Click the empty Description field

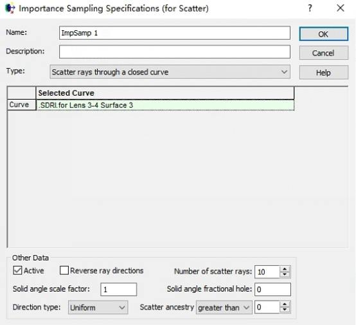coord(175,52)
